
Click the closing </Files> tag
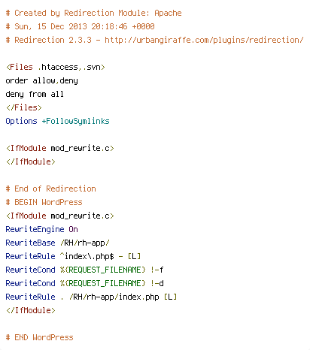23,107
